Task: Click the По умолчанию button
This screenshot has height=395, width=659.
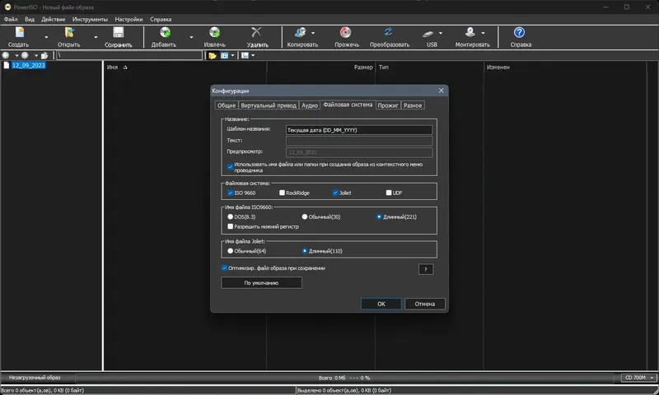Action: point(261,283)
